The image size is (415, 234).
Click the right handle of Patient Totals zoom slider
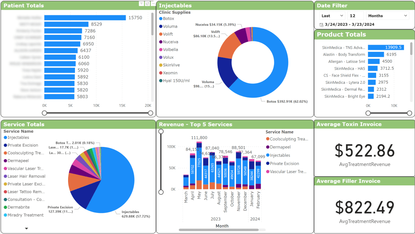pos(150,113)
